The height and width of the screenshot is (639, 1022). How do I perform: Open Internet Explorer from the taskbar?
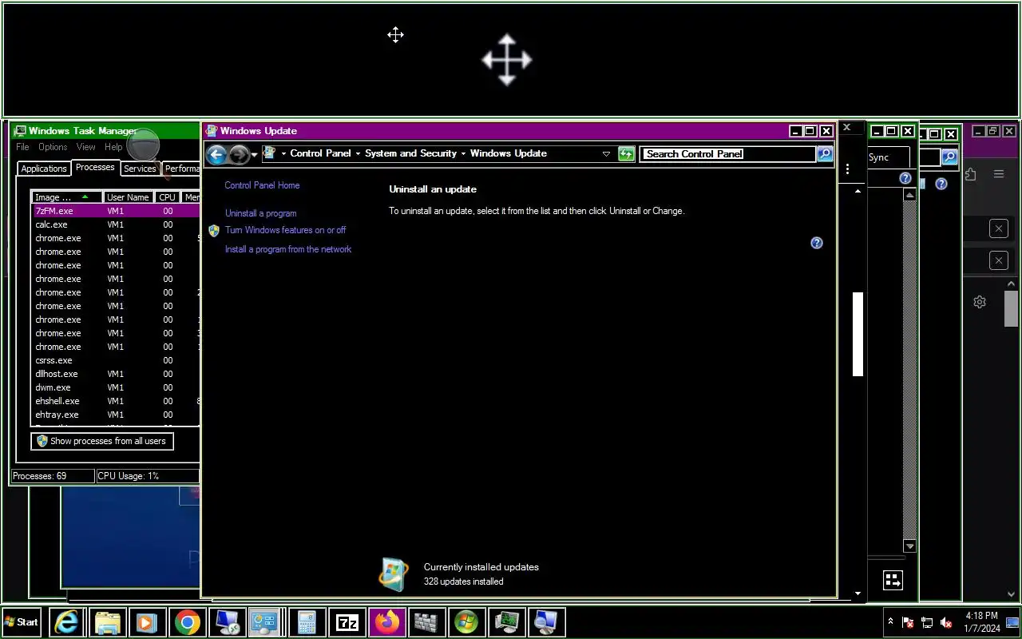pyautogui.click(x=66, y=622)
